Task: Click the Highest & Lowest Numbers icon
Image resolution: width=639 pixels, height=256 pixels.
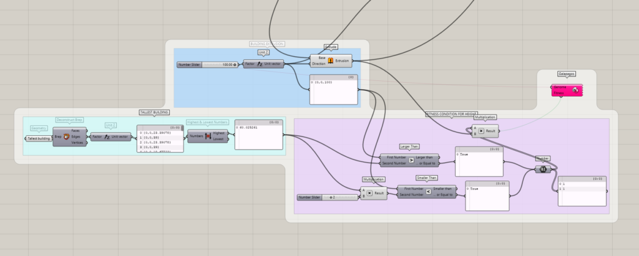Action: tap(208, 135)
